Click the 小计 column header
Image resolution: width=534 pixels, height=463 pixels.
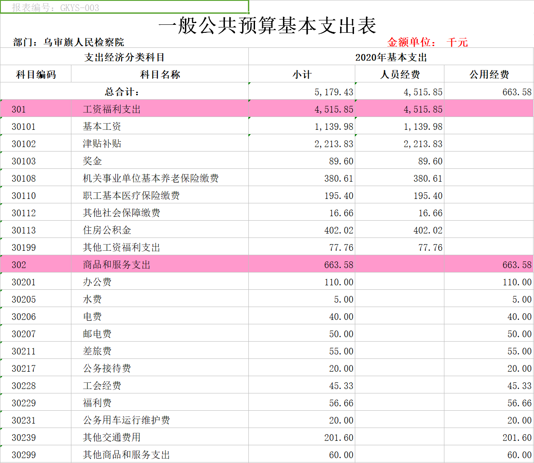coord(302,74)
